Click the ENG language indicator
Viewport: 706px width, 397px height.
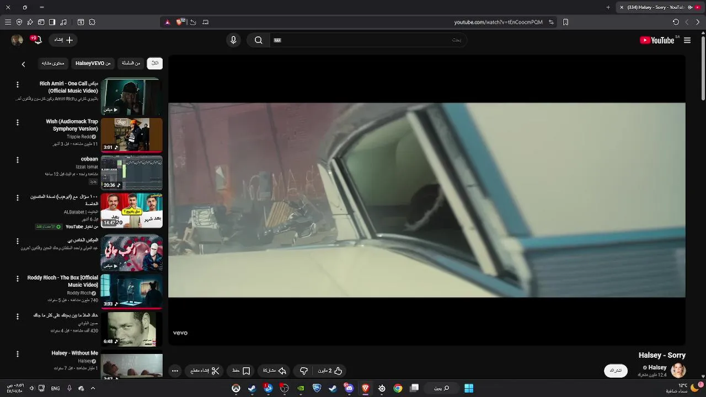(56, 388)
